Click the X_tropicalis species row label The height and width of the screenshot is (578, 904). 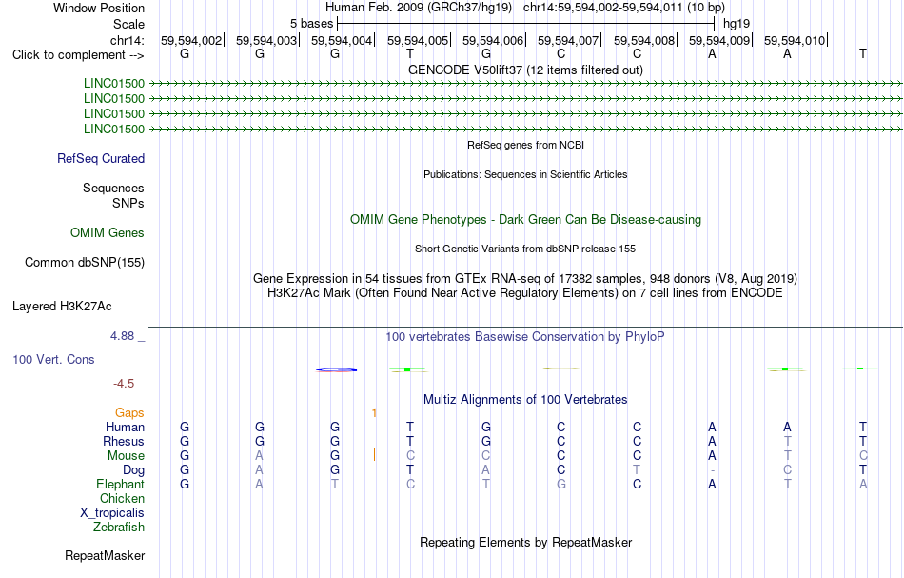click(x=112, y=513)
